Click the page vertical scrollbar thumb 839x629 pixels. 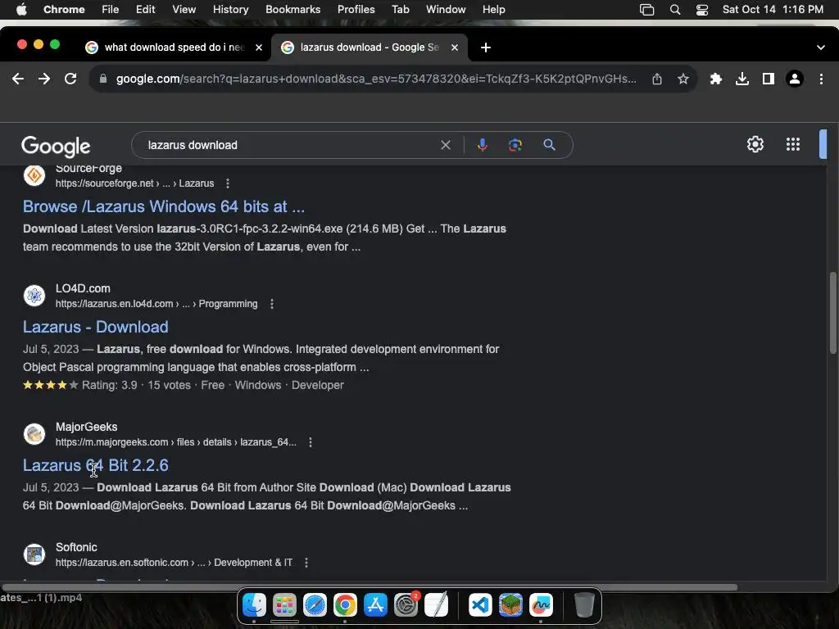(832, 313)
